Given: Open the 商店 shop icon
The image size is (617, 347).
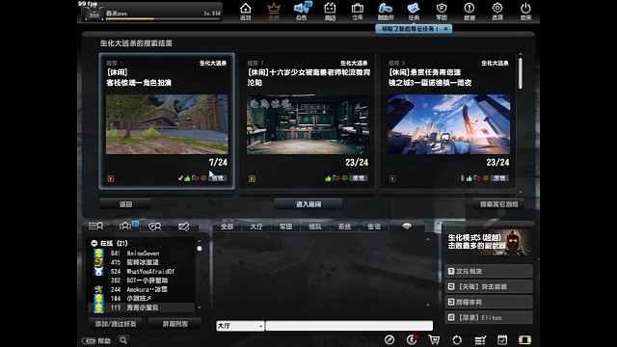Looking at the screenshot, I should coord(330,12).
